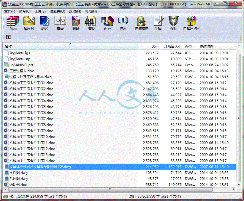This screenshot has height=201, width=244.
Task: Sort by Modified (修改时间) column header
Action: [x=217, y=46]
